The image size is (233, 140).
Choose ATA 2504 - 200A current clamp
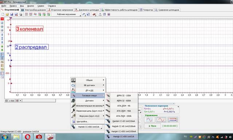(122, 116)
